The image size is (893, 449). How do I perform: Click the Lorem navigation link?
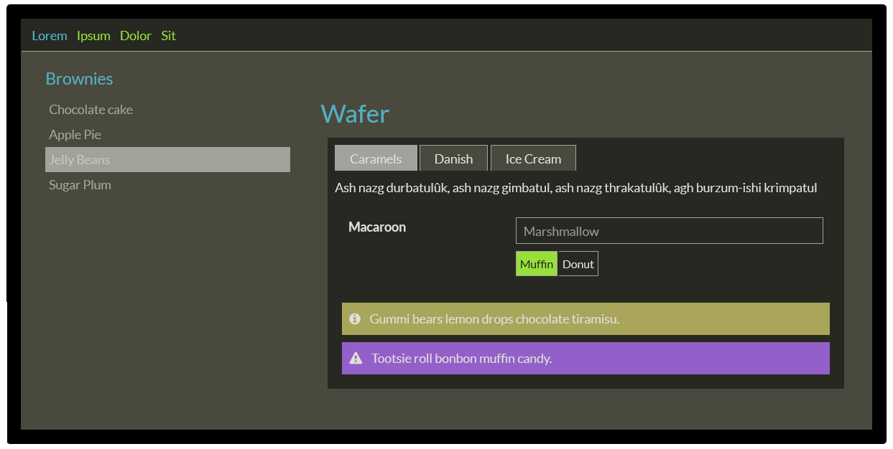50,36
